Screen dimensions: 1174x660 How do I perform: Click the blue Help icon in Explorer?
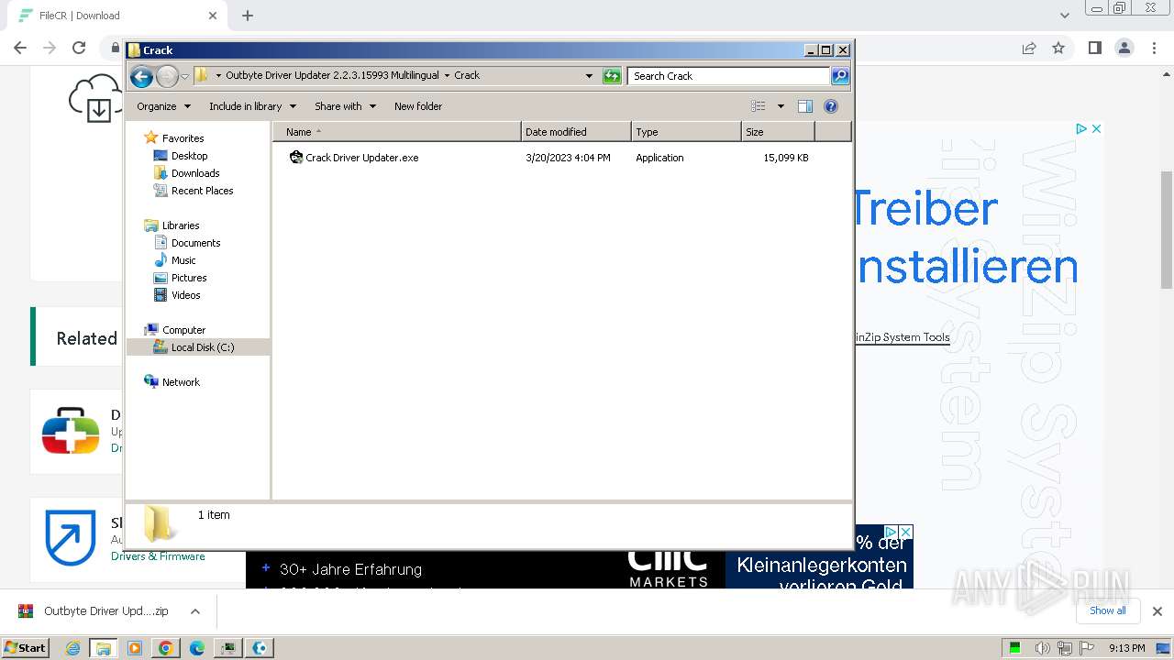[x=831, y=106]
